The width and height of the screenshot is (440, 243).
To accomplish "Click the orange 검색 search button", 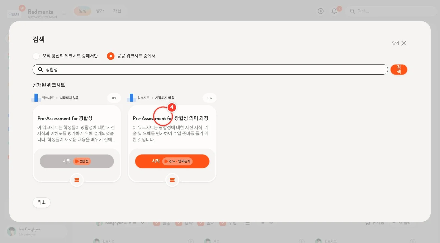I will (x=399, y=69).
